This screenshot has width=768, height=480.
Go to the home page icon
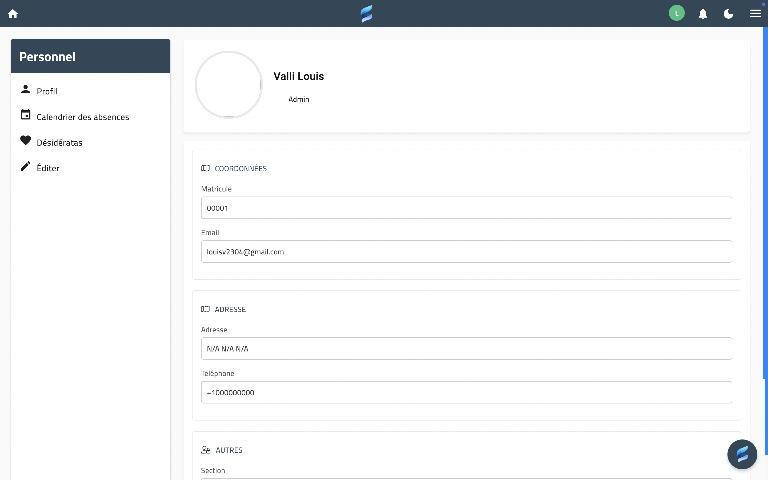click(13, 14)
